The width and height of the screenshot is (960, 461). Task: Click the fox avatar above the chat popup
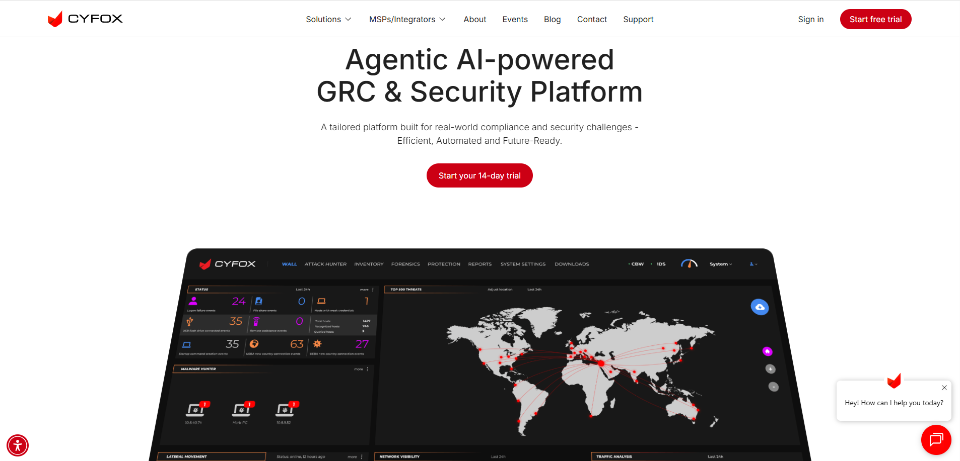pyautogui.click(x=894, y=381)
